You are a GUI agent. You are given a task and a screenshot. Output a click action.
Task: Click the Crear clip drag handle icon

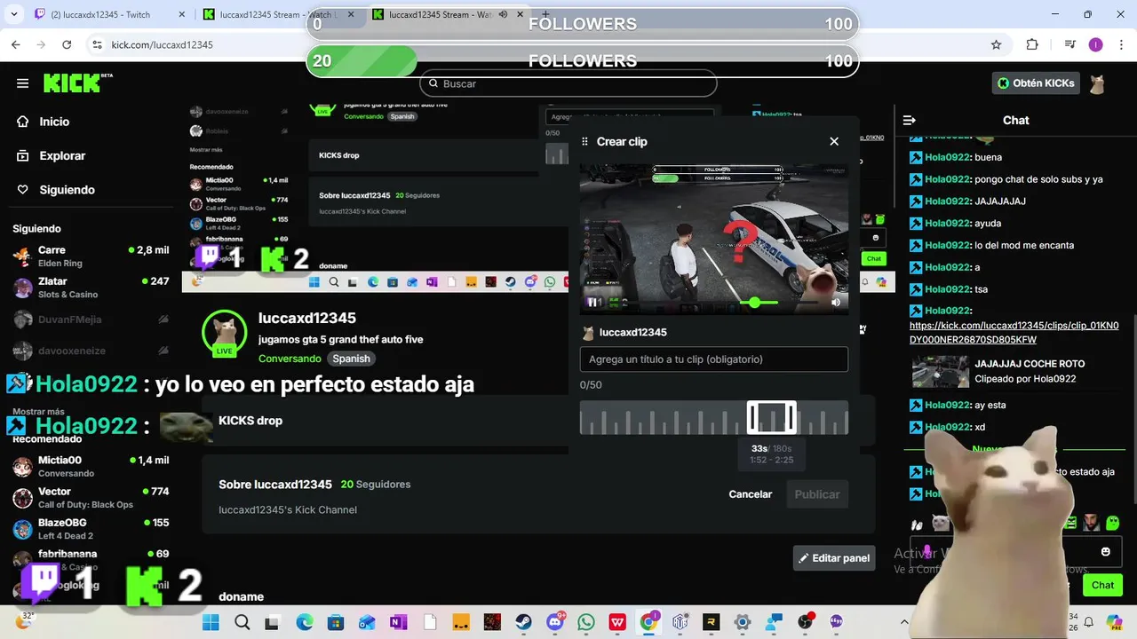pyautogui.click(x=584, y=141)
